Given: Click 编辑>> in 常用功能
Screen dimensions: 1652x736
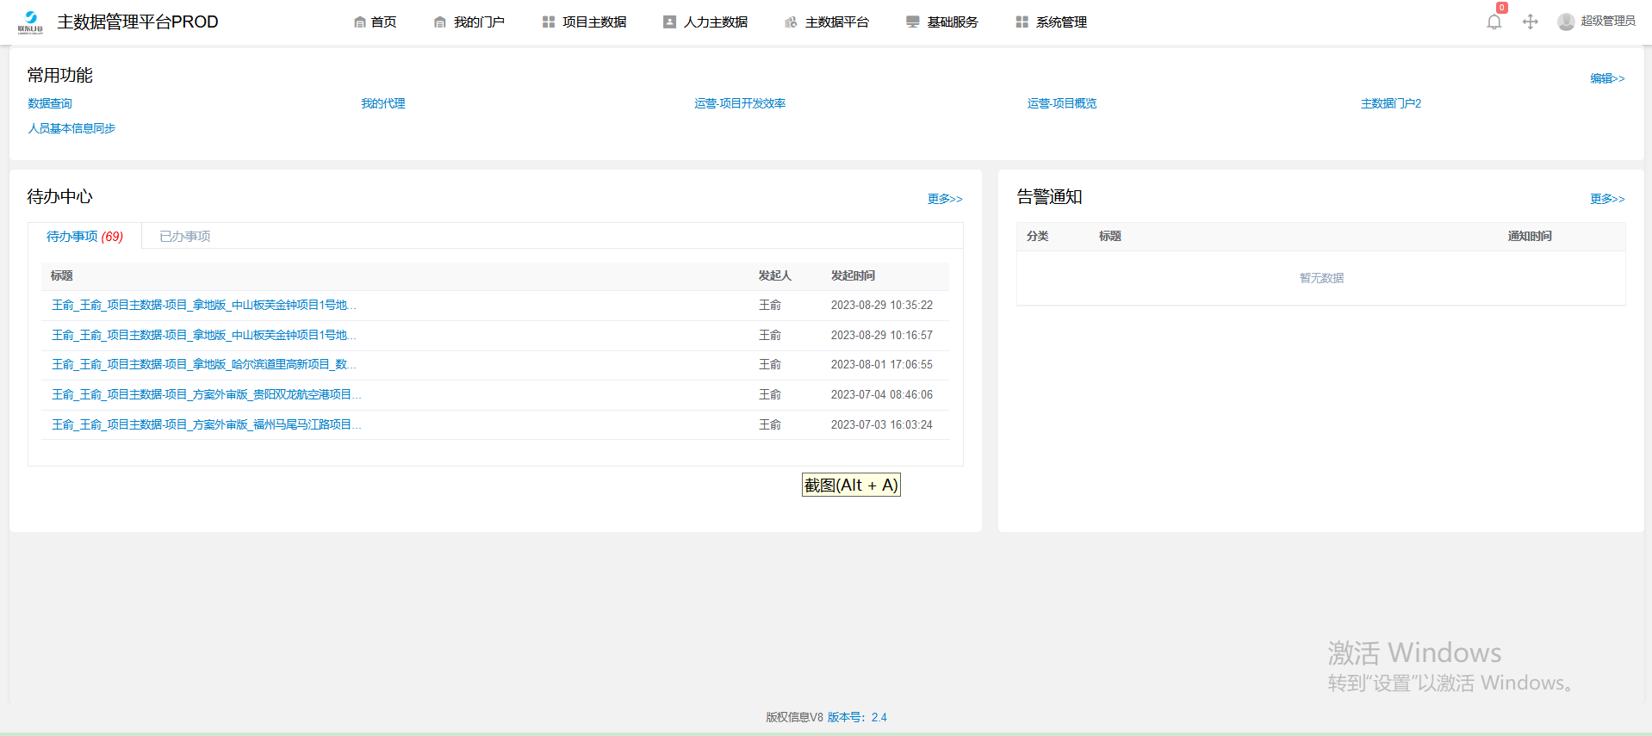Looking at the screenshot, I should click(x=1607, y=78).
